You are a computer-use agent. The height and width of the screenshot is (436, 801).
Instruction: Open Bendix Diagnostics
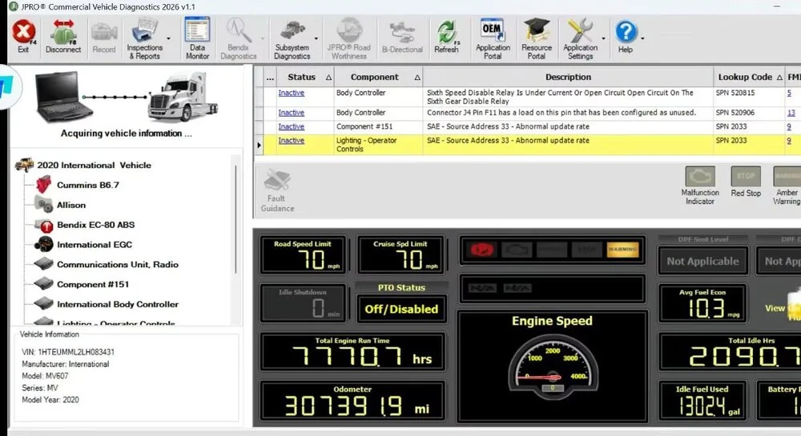(238, 38)
